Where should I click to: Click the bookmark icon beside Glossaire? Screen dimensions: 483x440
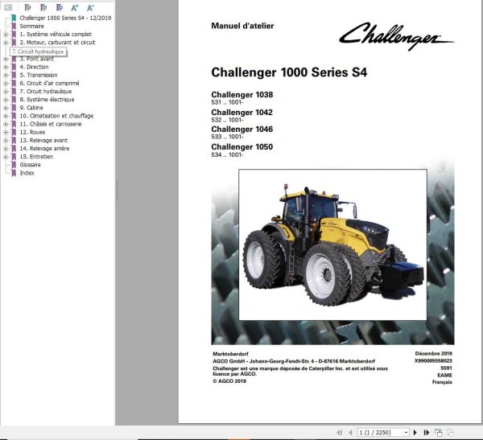[x=14, y=165]
